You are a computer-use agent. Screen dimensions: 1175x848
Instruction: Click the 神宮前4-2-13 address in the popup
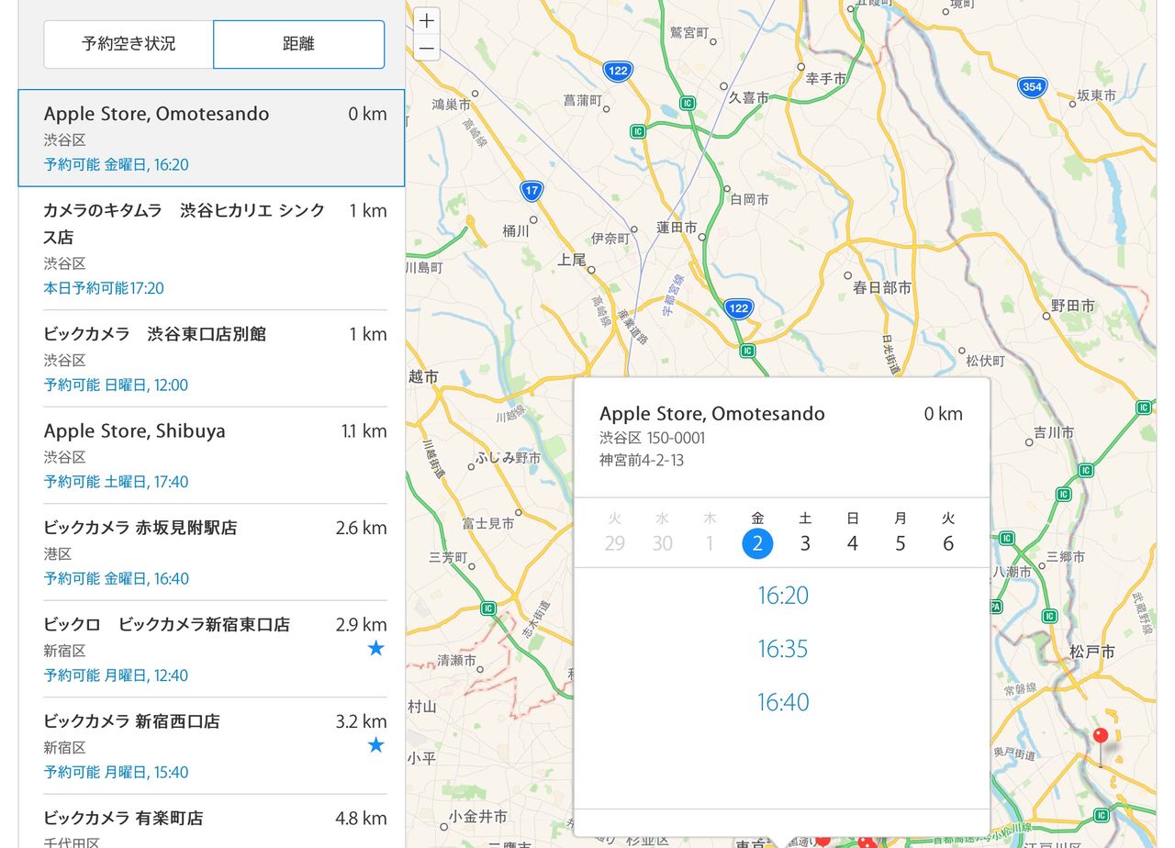tap(642, 460)
